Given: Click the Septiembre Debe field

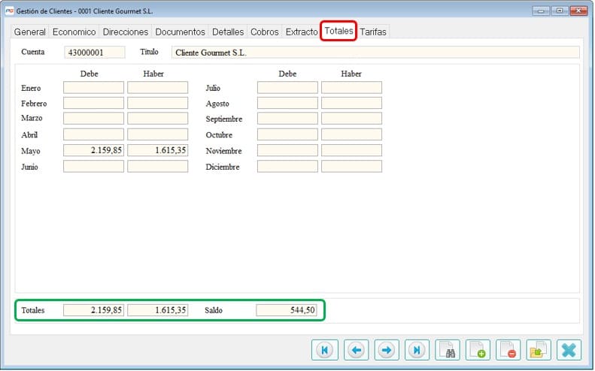Looking at the screenshot, I should click(287, 118).
